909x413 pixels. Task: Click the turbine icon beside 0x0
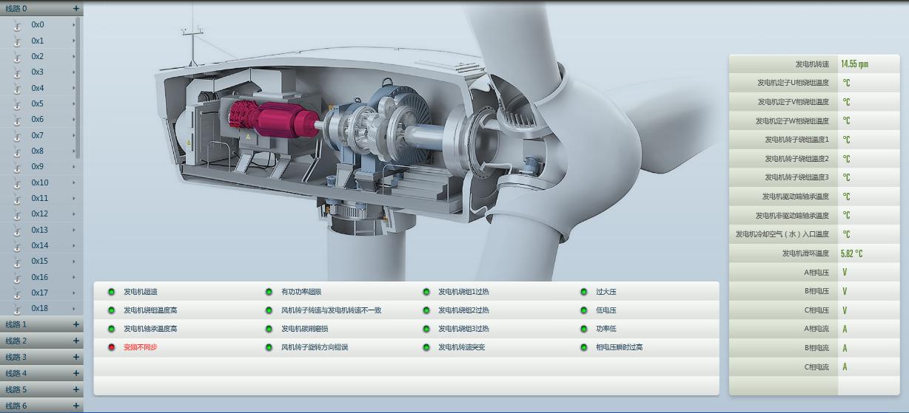pos(16,25)
